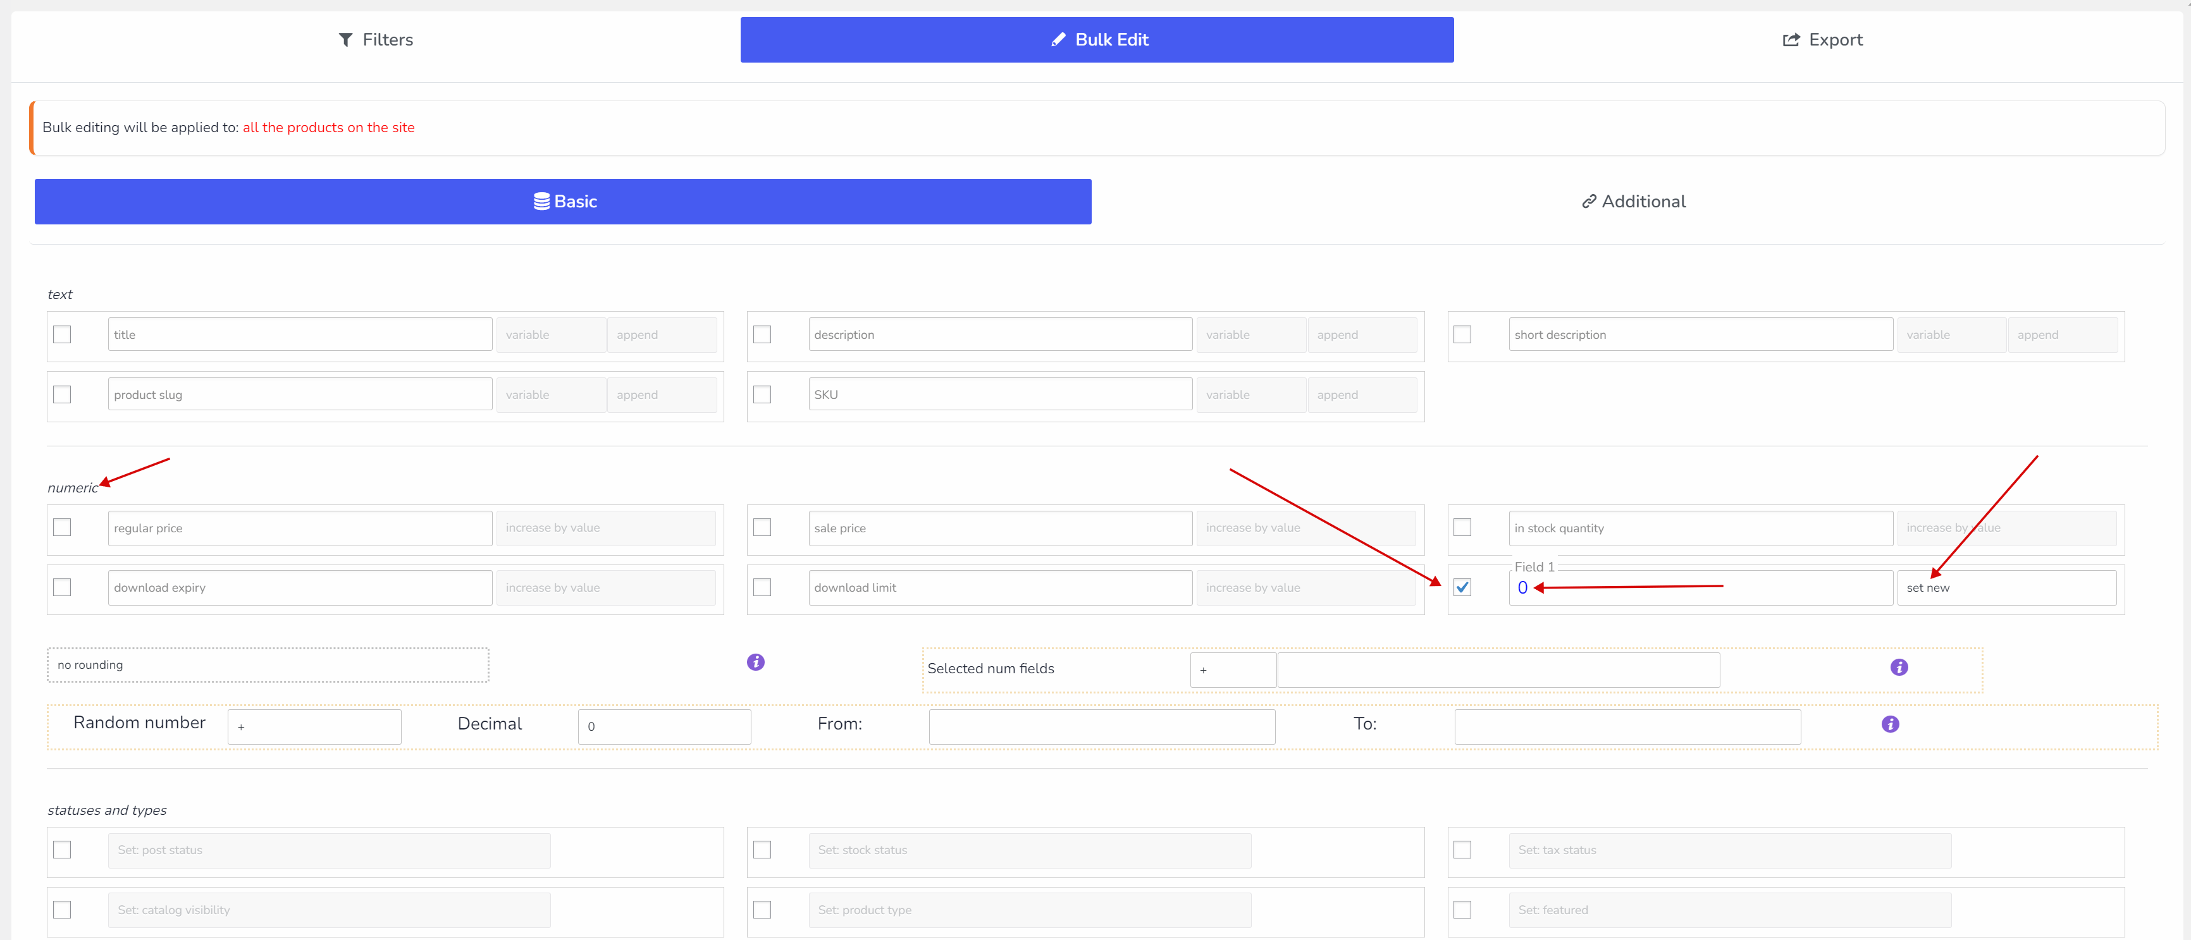The width and height of the screenshot is (2191, 940).
Task: Focus the short description text field
Action: pos(1701,335)
